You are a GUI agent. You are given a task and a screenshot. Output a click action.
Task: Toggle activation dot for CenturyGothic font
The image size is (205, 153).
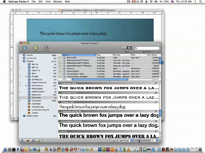pyautogui.click(x=60, y=71)
